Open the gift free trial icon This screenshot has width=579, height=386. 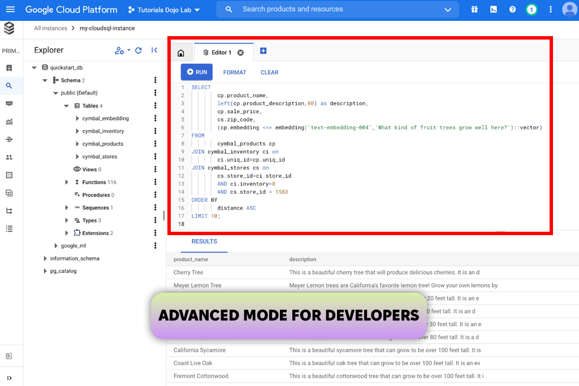[474, 10]
